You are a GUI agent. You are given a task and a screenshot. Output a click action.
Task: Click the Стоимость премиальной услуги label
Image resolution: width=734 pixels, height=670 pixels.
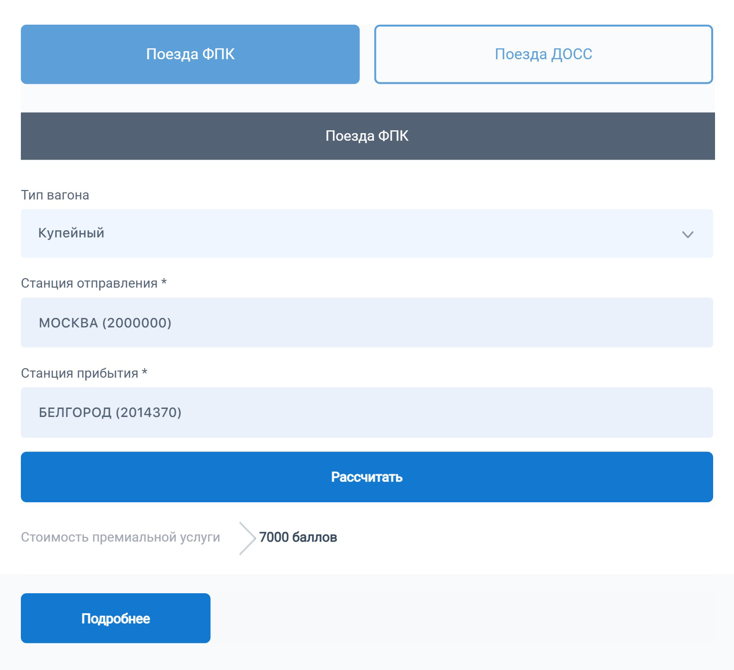pyautogui.click(x=120, y=537)
